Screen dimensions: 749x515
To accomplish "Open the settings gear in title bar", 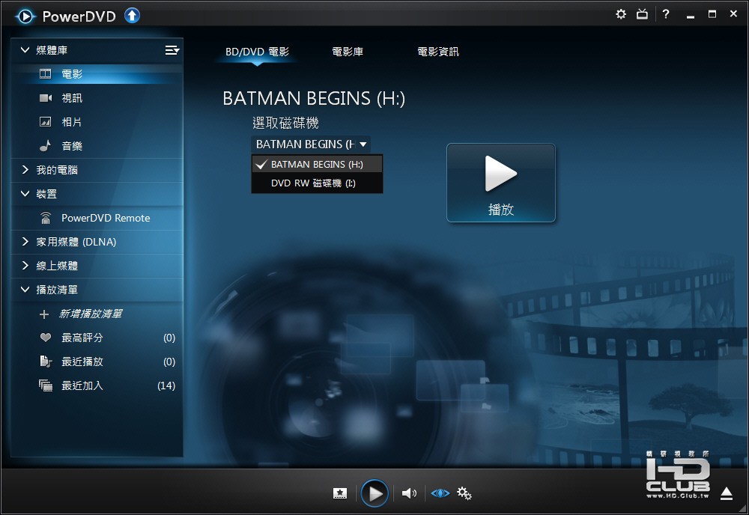I will pos(620,14).
